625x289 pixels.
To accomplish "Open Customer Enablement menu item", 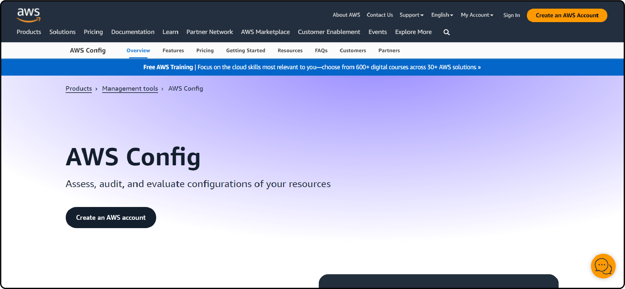I will 329,32.
